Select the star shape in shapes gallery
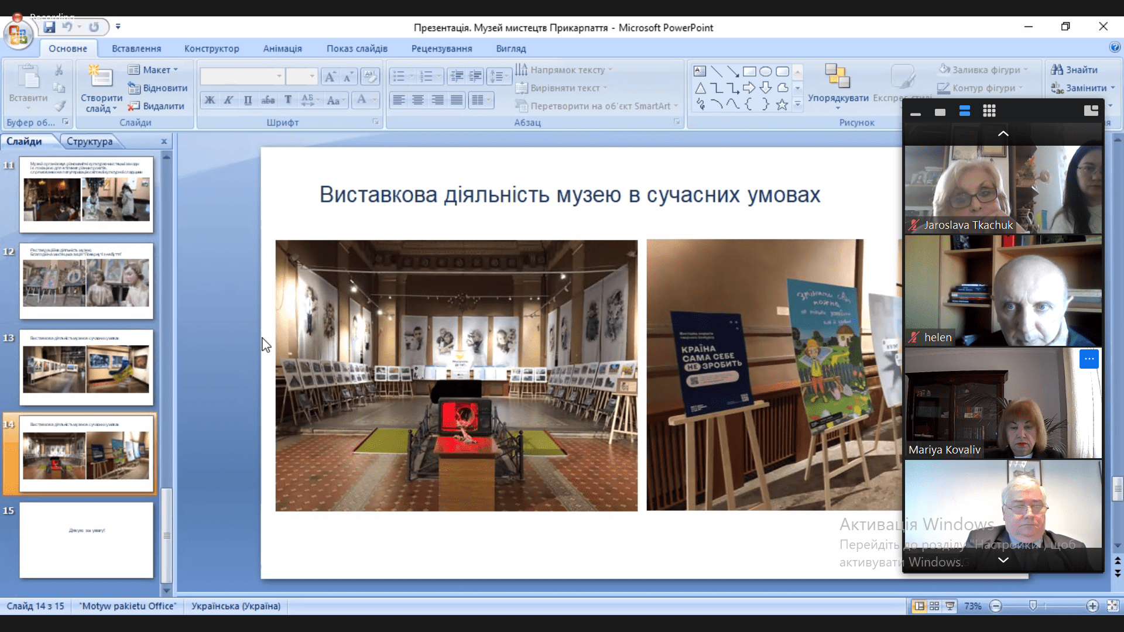The image size is (1124, 632). pos(782,105)
